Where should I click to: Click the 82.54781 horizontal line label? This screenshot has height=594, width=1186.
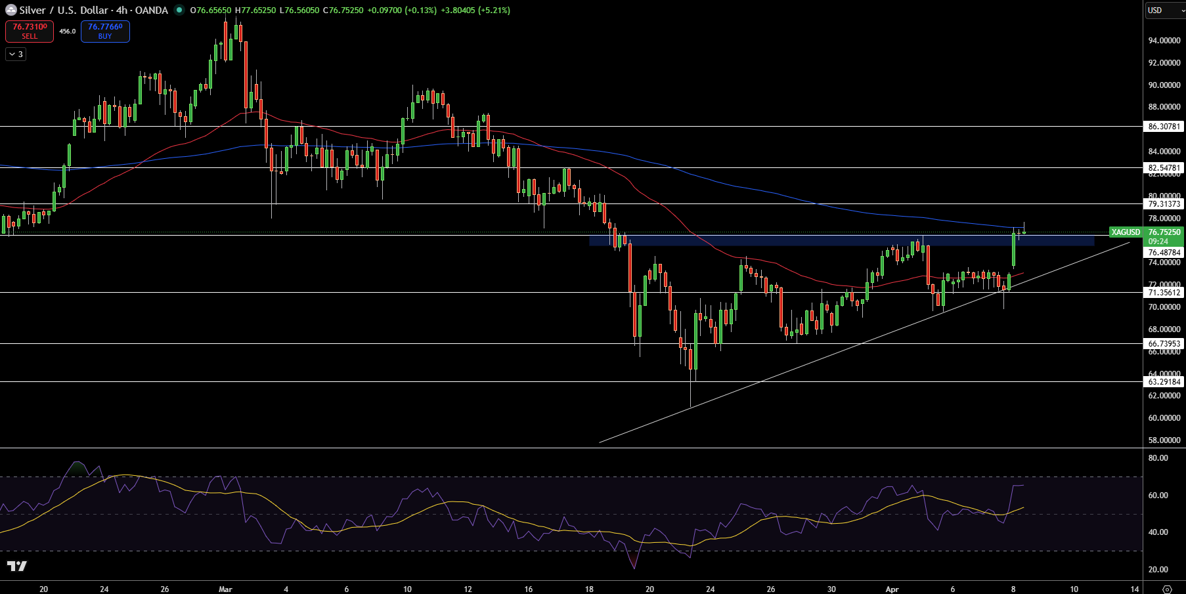pos(1164,167)
